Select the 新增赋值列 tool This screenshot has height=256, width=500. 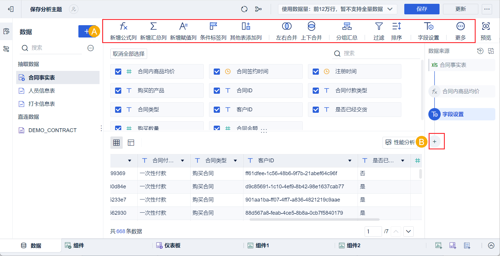point(183,31)
